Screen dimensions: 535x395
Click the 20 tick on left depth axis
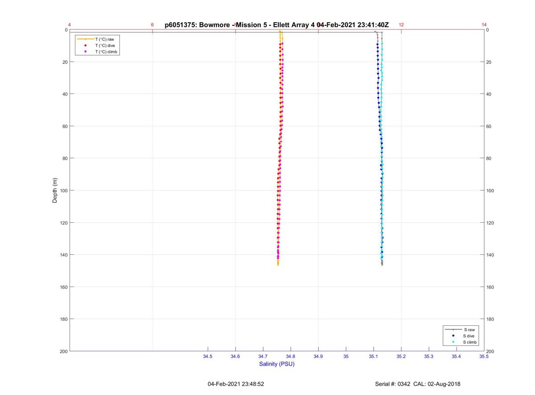65,62
